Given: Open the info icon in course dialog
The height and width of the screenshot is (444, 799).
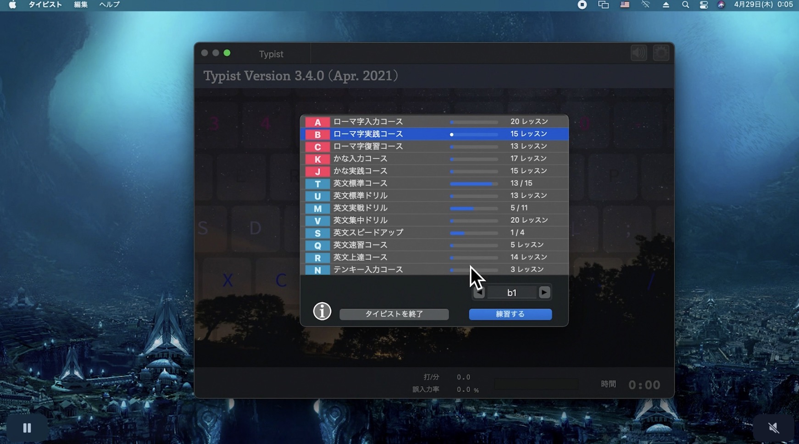Looking at the screenshot, I should (322, 311).
